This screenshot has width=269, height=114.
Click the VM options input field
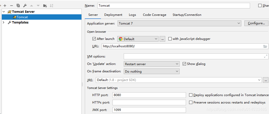196,56
